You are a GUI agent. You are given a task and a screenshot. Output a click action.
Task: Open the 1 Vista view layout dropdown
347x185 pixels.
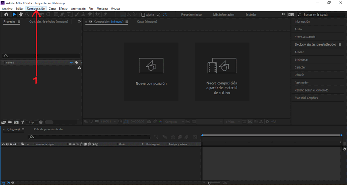tap(233, 122)
